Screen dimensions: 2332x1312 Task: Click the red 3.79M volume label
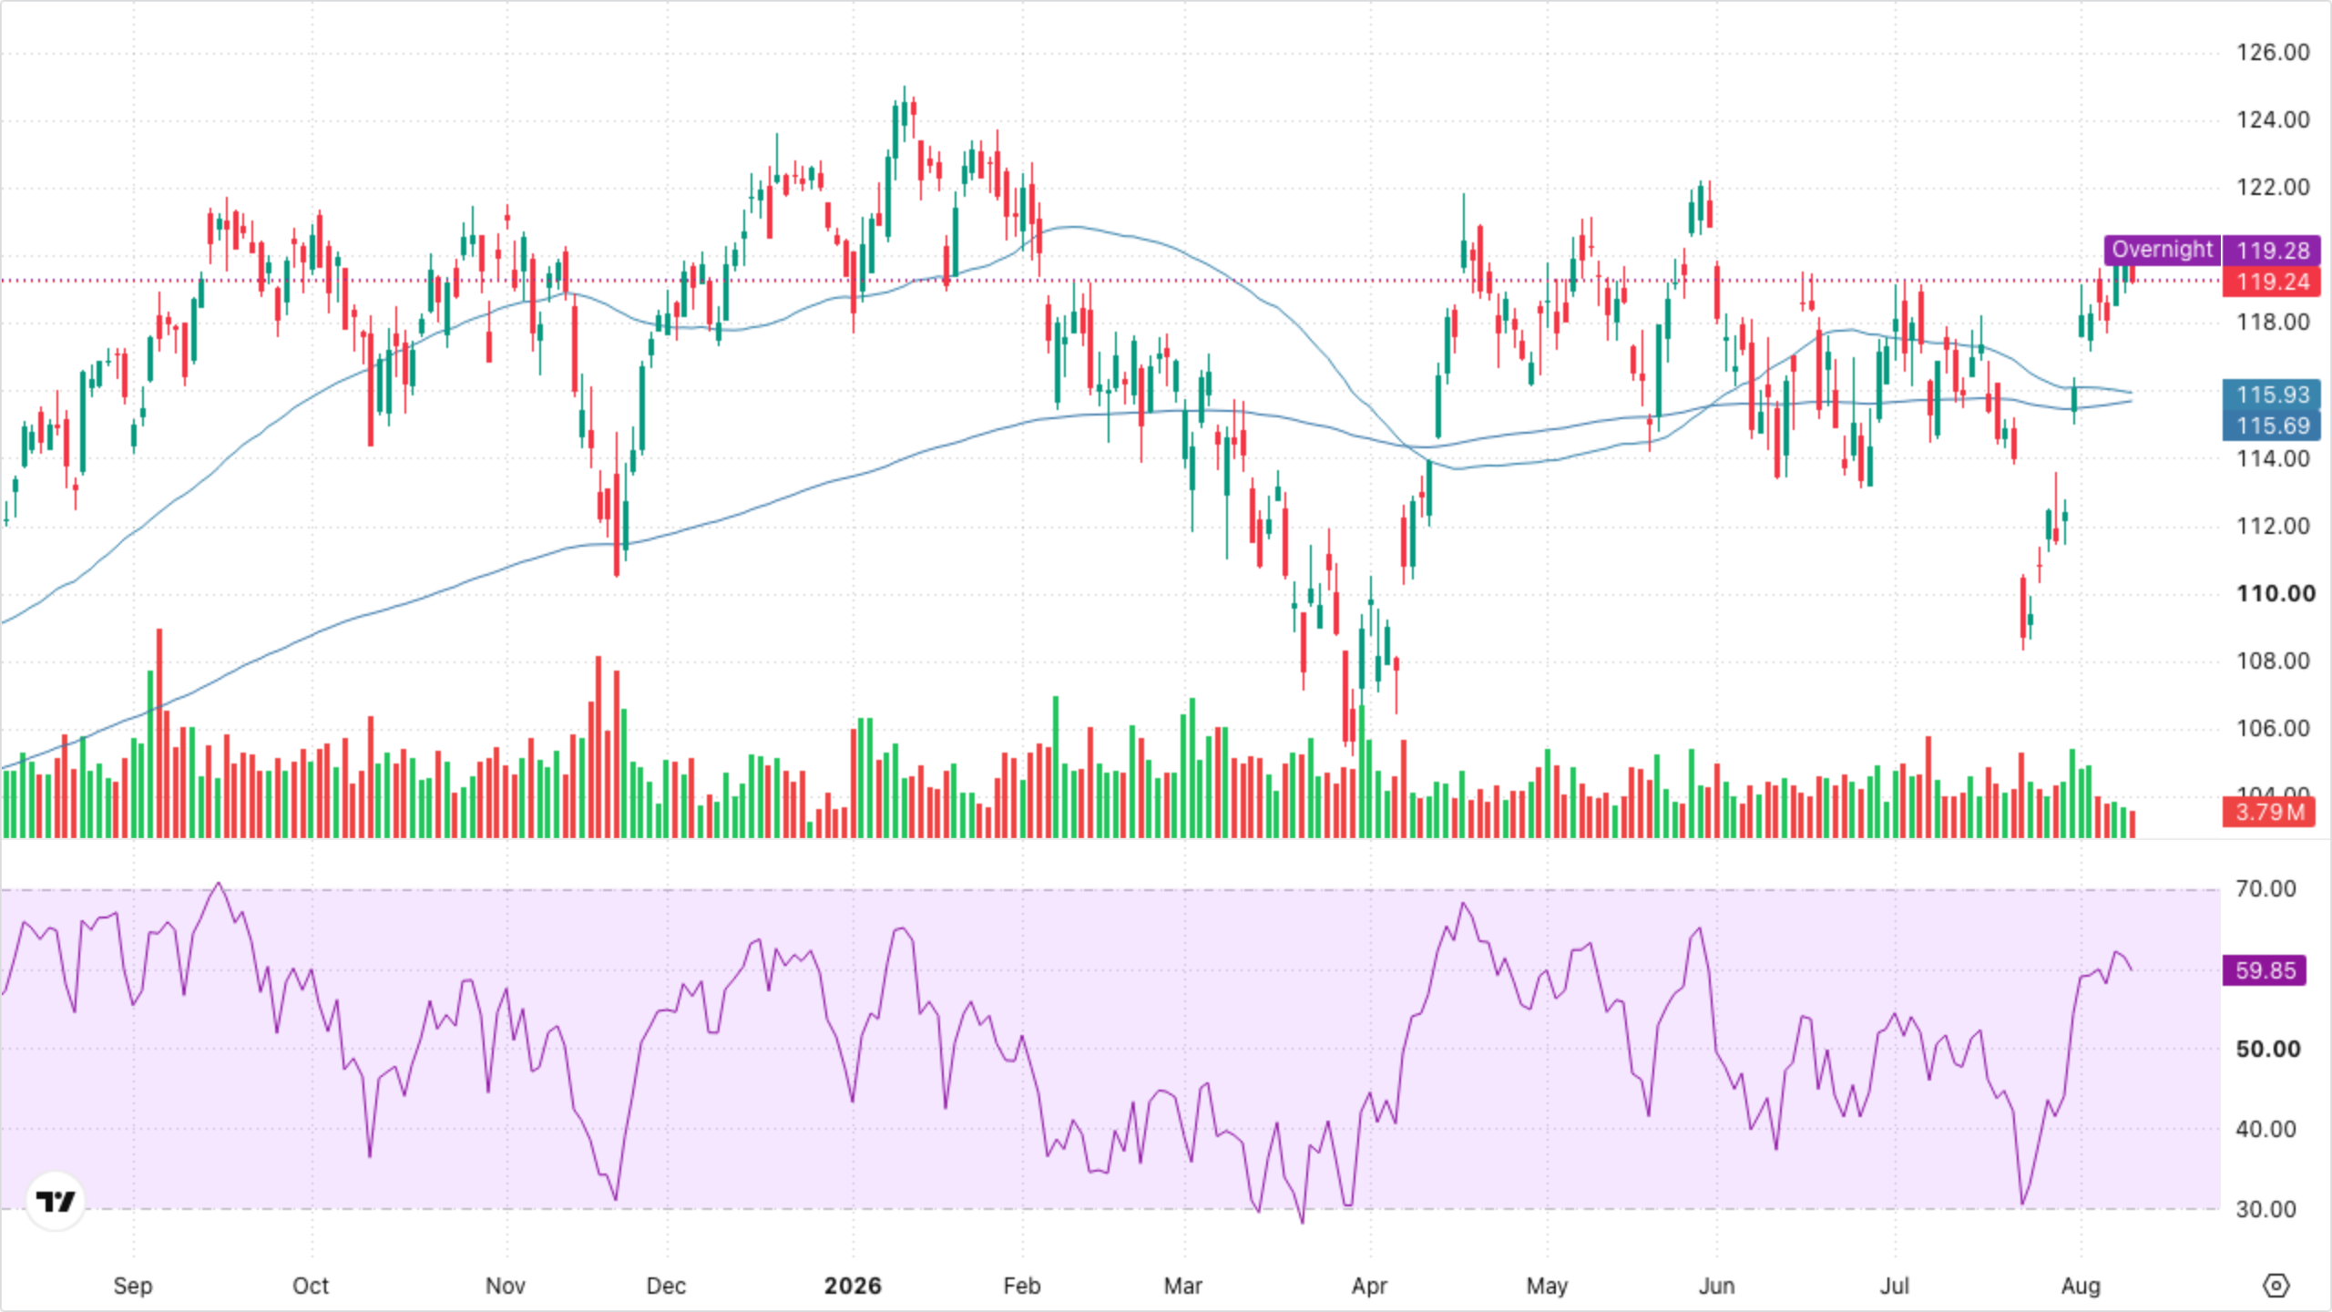coord(2270,811)
